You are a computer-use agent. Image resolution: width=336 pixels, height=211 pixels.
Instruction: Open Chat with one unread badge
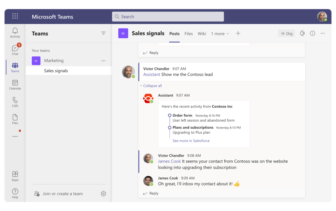coord(15,50)
